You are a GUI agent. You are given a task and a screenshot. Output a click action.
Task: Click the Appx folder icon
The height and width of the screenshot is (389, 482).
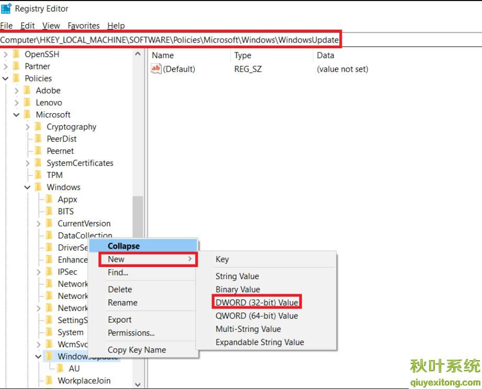pos(49,199)
